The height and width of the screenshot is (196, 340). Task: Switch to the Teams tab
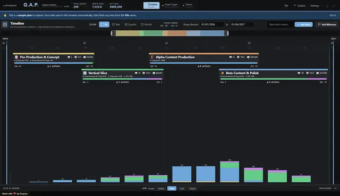pyautogui.click(x=188, y=5)
